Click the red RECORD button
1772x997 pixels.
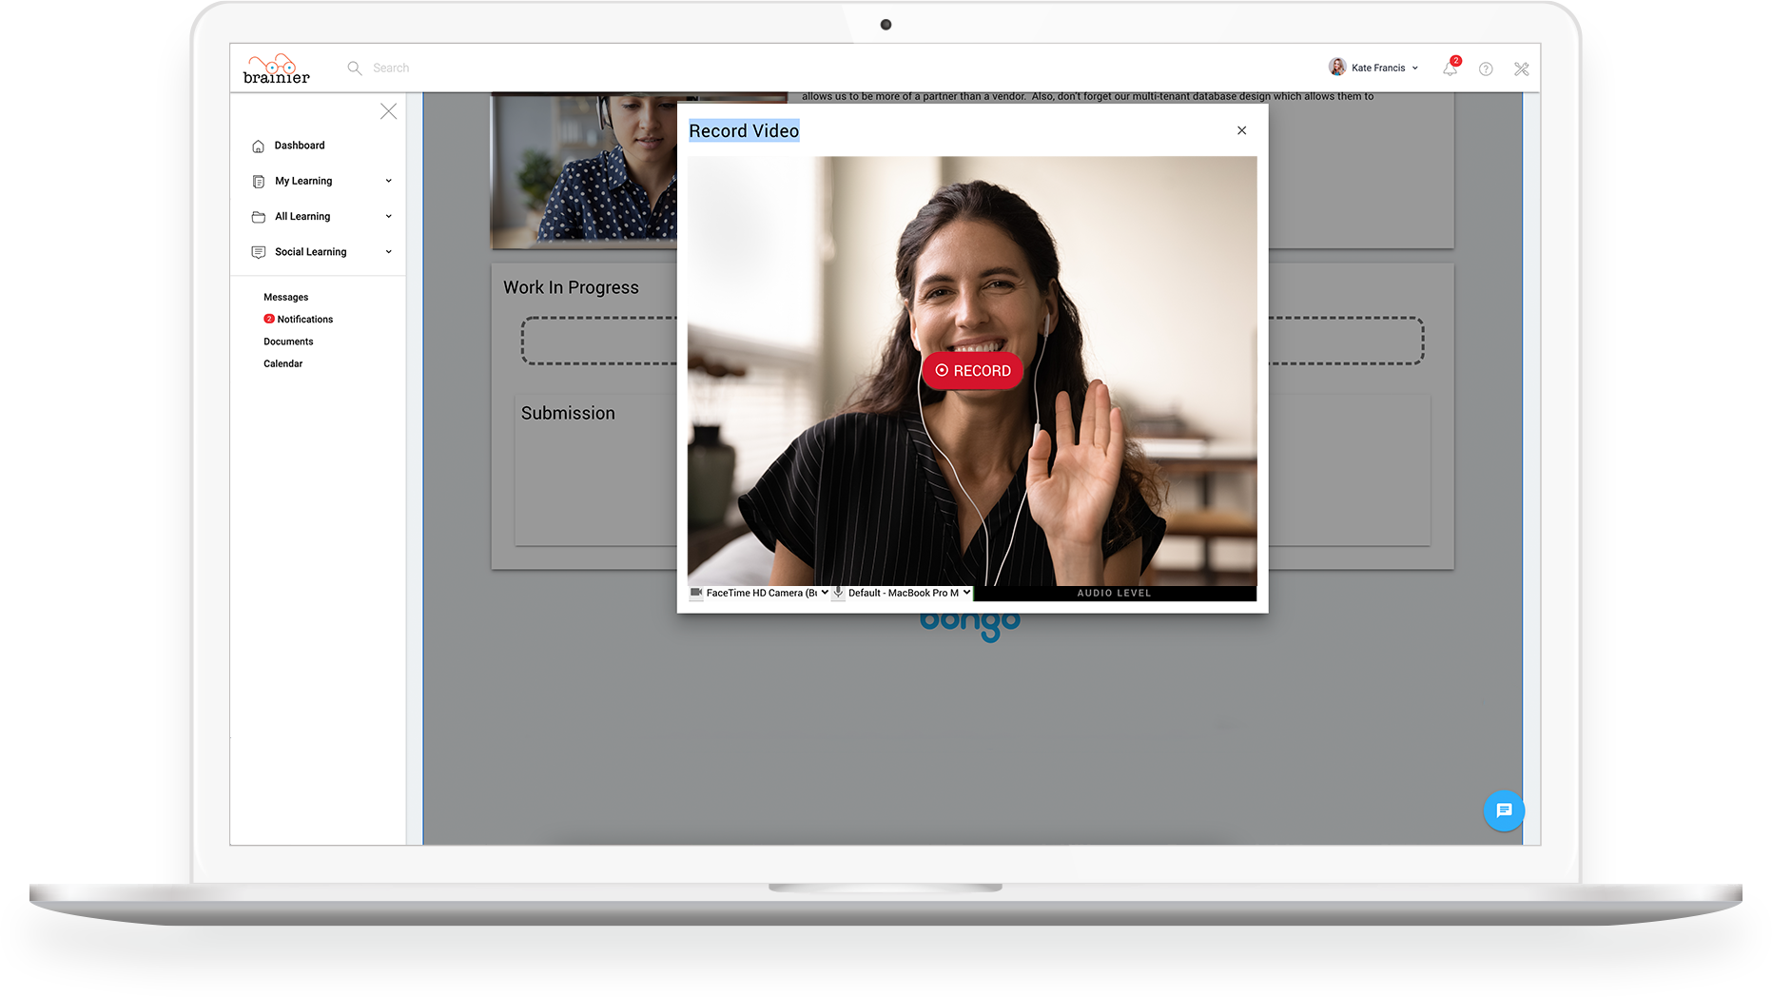pyautogui.click(x=972, y=371)
